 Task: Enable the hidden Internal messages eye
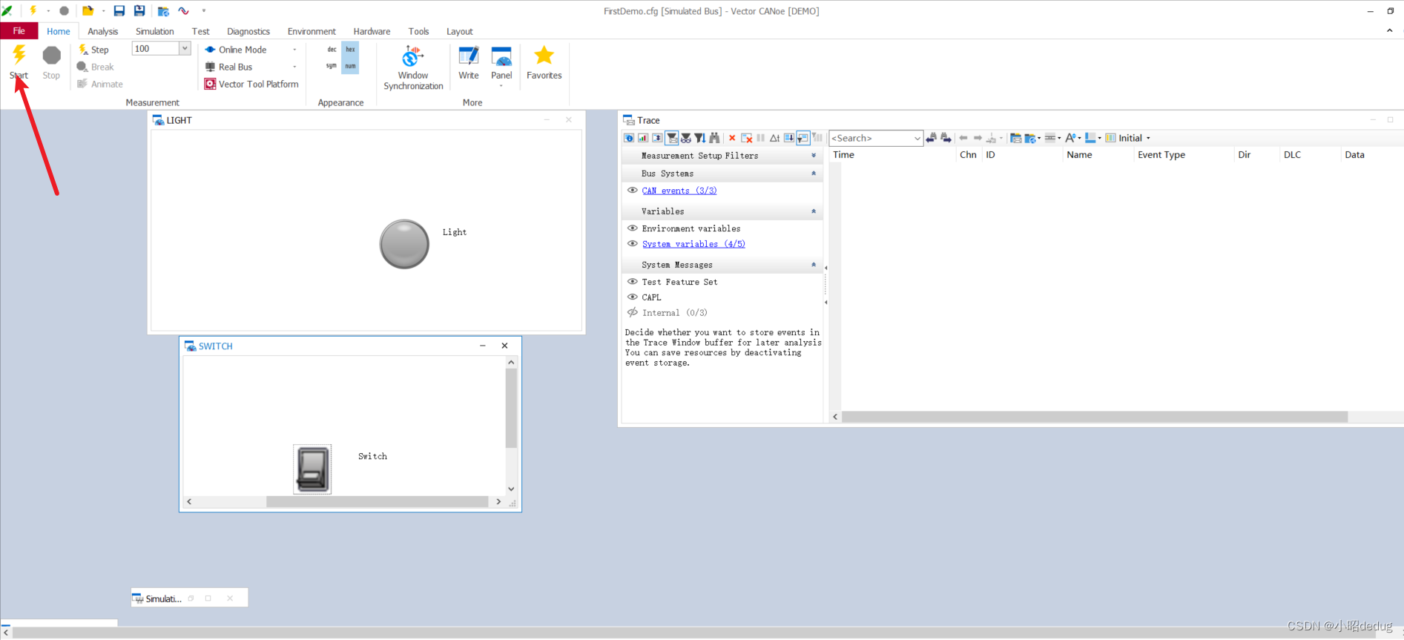(x=633, y=313)
